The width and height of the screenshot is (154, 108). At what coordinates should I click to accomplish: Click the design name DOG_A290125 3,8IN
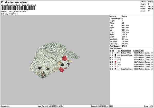click(17, 12)
